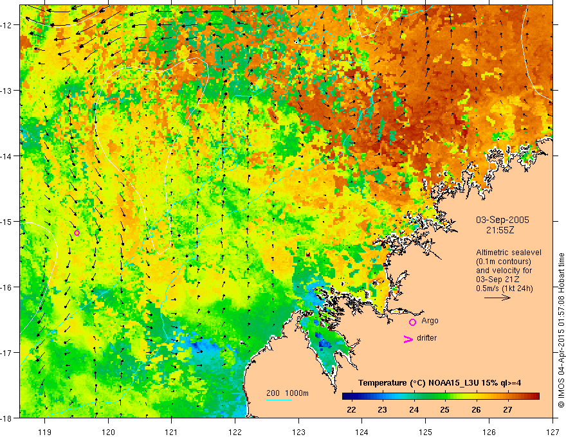Click the 121 longitude axis label
566x437 pixels.
pyautogui.click(x=172, y=432)
